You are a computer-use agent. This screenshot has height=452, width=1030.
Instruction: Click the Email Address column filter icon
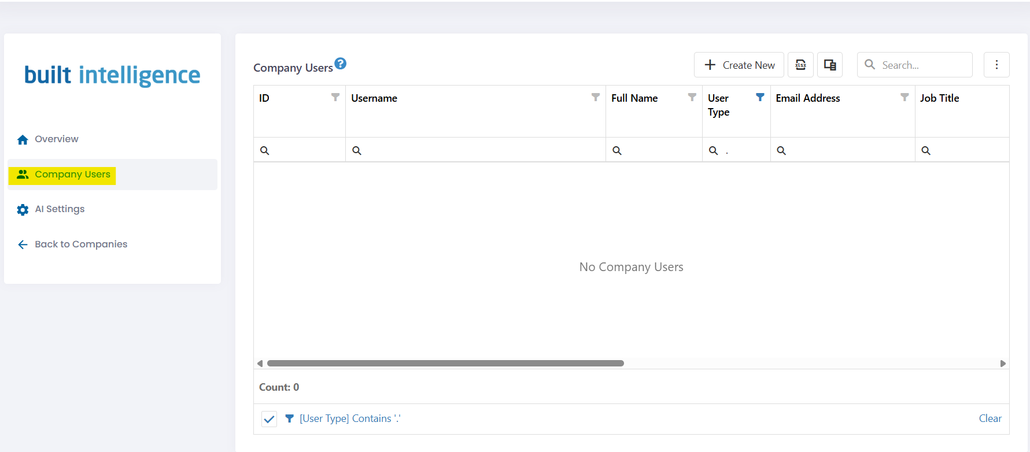[x=905, y=97]
